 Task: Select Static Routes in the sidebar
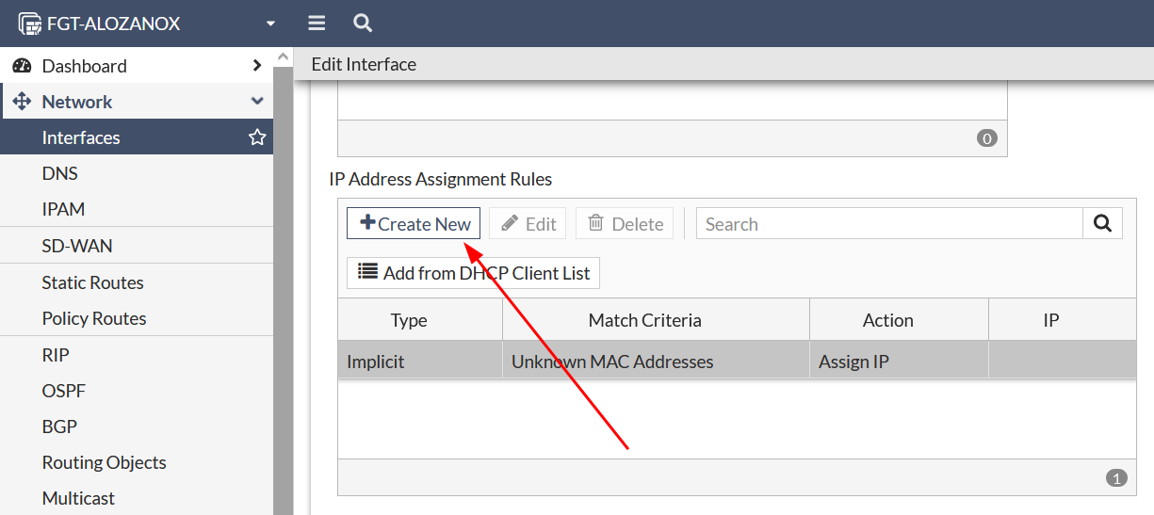pos(92,282)
